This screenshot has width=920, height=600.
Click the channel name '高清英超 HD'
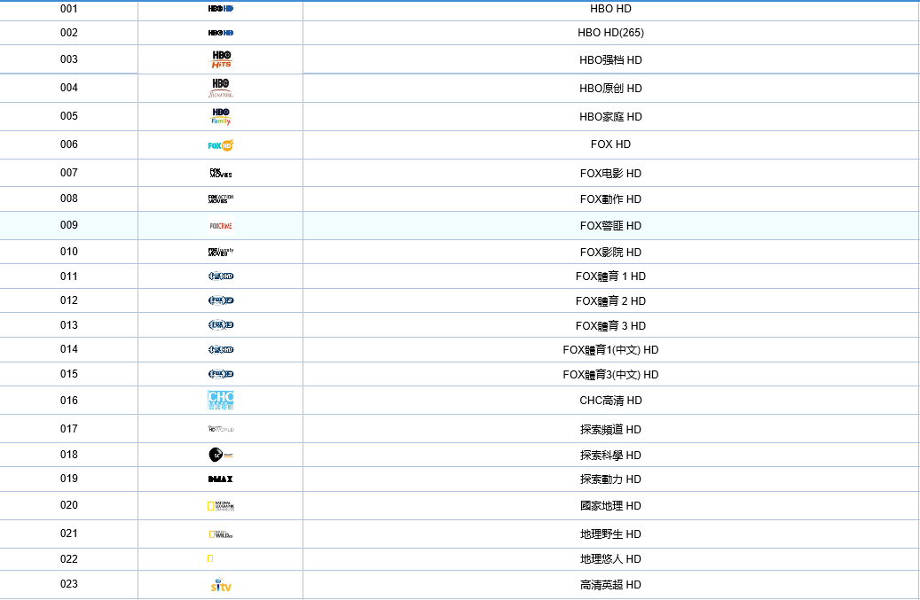pos(610,585)
